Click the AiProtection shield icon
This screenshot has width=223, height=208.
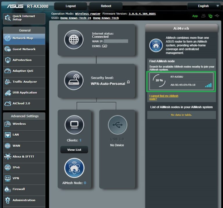[x=8, y=60]
